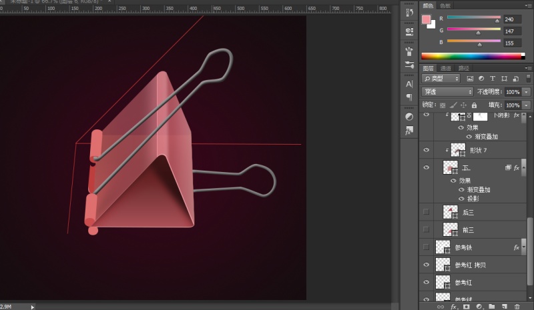The width and height of the screenshot is (534, 310).
Task: Click the R value field 240
Action: point(512,19)
